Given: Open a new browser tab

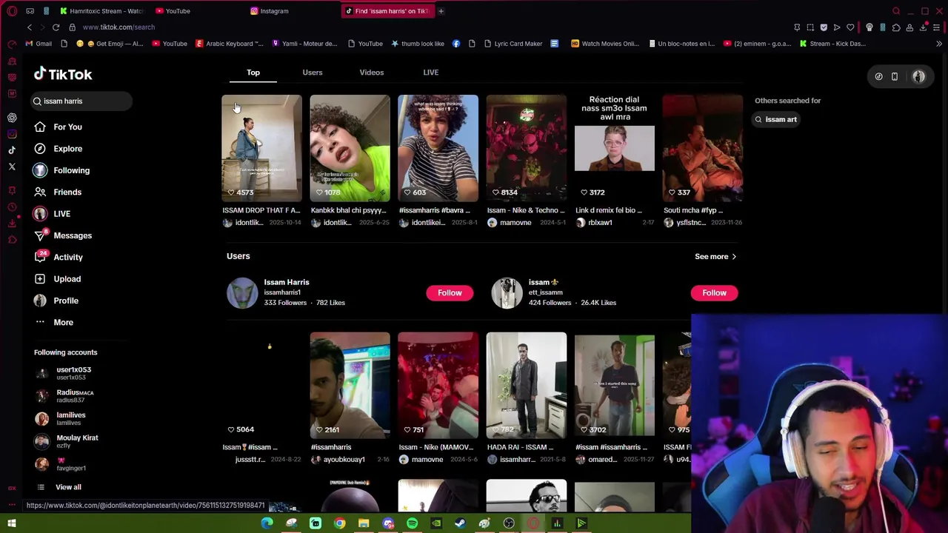Looking at the screenshot, I should [441, 11].
